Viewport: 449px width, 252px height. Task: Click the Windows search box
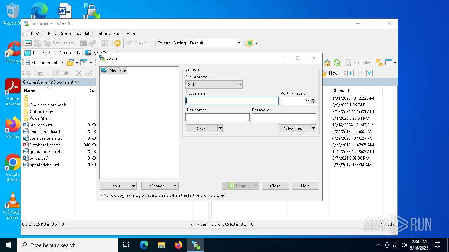pos(67,245)
